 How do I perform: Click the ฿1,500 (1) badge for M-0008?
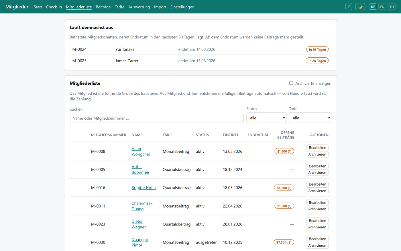[284, 151]
